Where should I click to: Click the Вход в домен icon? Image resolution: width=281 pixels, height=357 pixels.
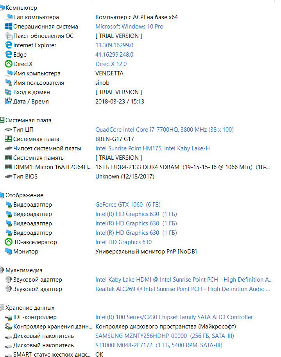point(8,92)
